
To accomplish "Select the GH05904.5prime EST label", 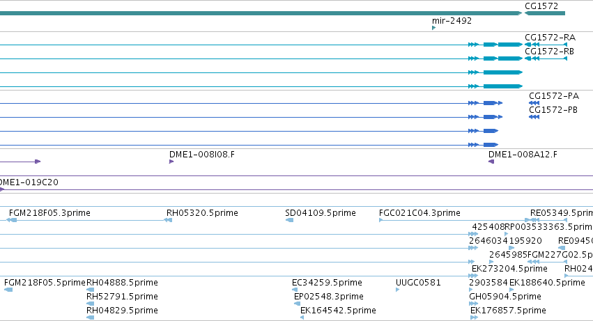I will [505, 297].
